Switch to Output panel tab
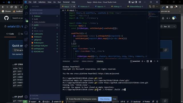 pos(76,61)
